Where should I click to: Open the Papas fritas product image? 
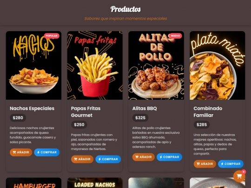[95, 65]
